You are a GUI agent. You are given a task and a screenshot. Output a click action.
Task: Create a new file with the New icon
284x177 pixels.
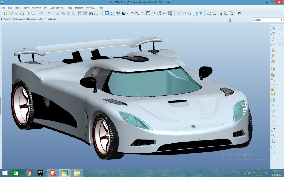(5, 13)
